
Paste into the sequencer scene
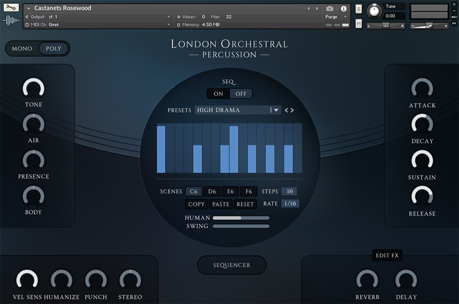coord(221,205)
